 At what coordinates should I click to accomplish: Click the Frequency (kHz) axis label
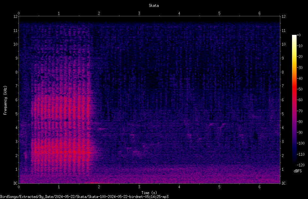tap(5, 100)
